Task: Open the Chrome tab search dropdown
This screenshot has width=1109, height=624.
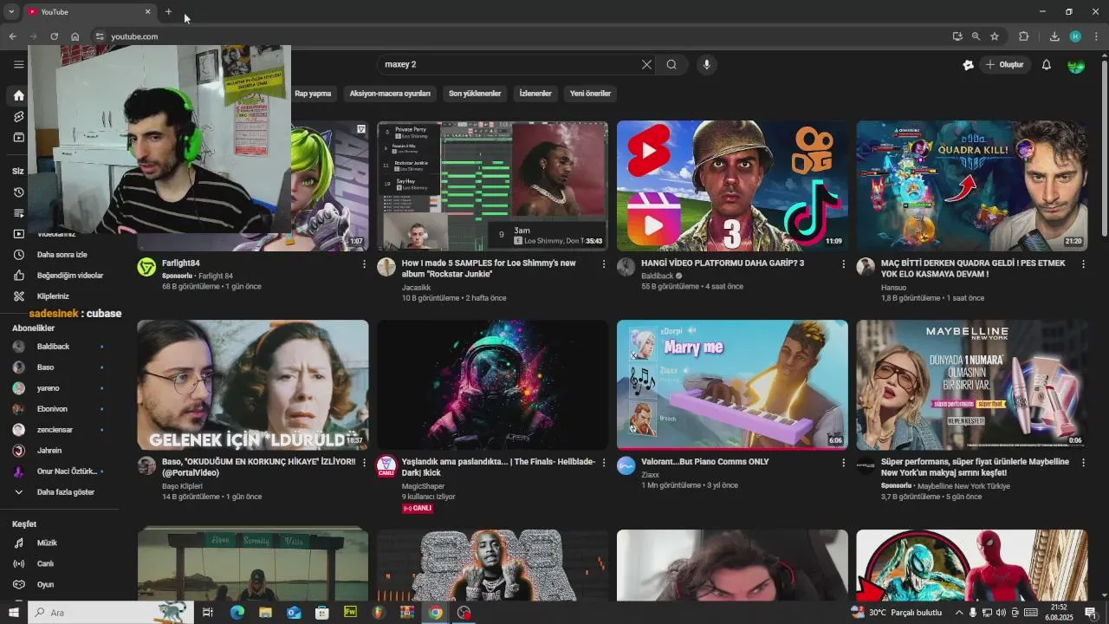Action: point(11,11)
